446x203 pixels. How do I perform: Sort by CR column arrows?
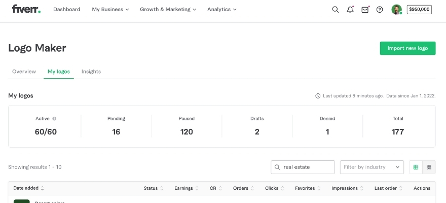pos(220,188)
